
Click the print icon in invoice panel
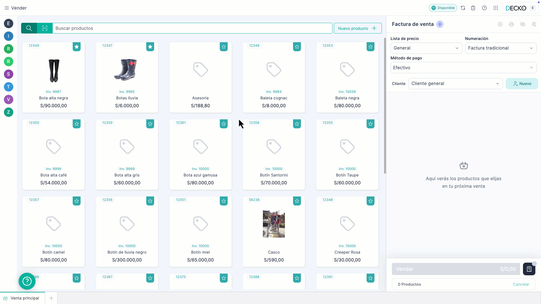click(x=511, y=24)
